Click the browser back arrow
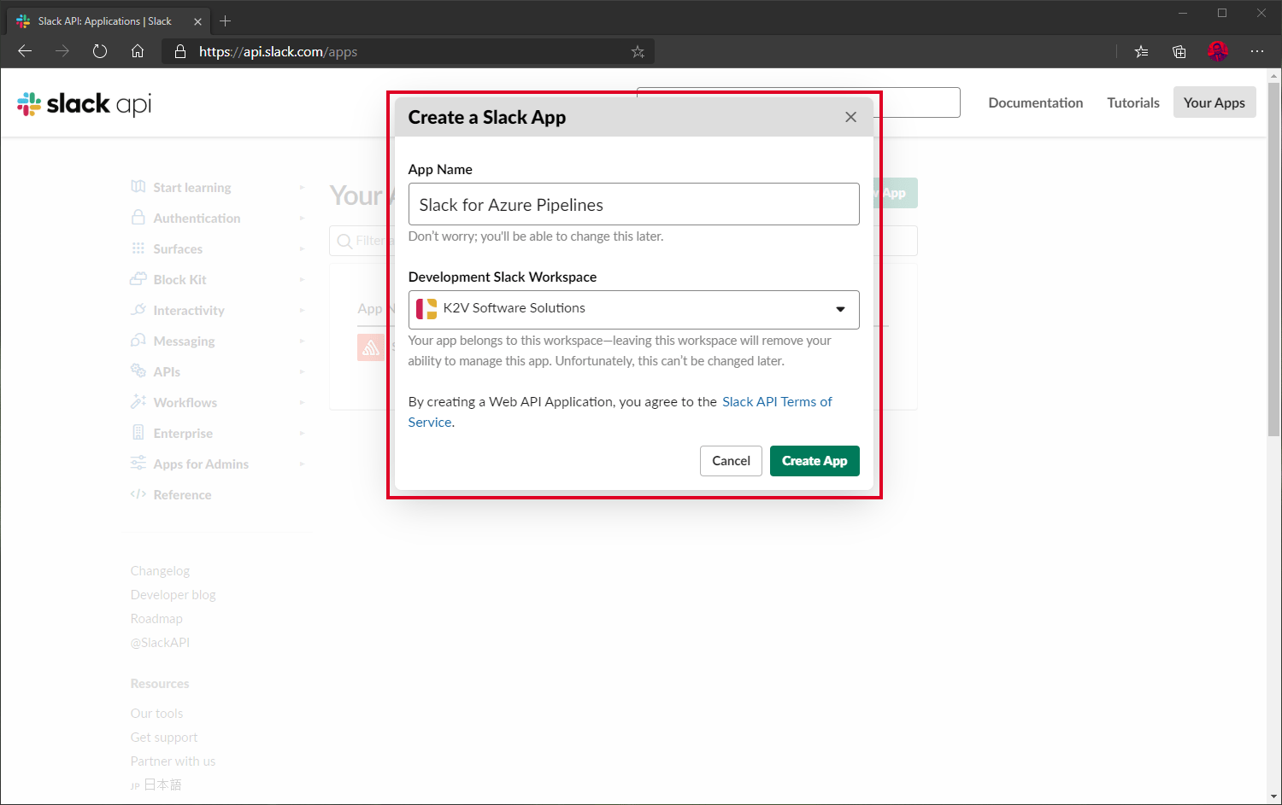The width and height of the screenshot is (1282, 805). click(x=25, y=51)
